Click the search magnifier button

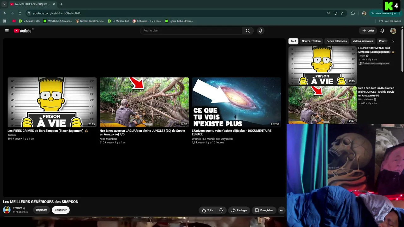[248, 31]
